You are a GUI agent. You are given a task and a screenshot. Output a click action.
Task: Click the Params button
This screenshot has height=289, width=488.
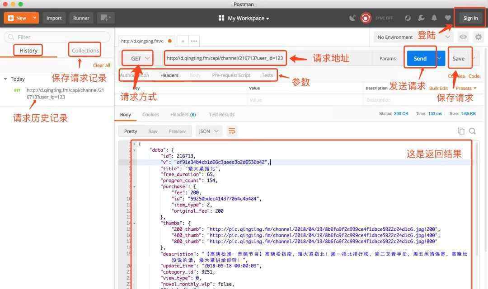[388, 59]
